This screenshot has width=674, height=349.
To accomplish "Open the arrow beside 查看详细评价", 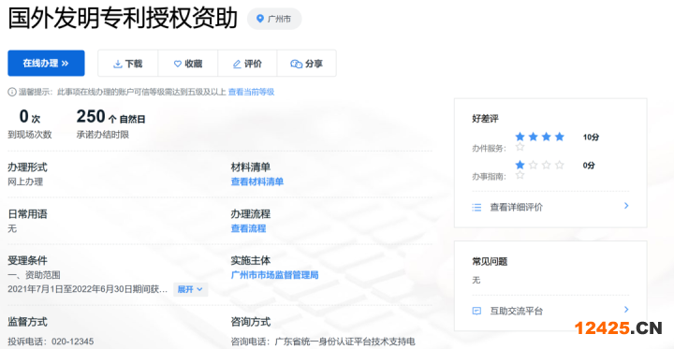I will pos(626,206).
